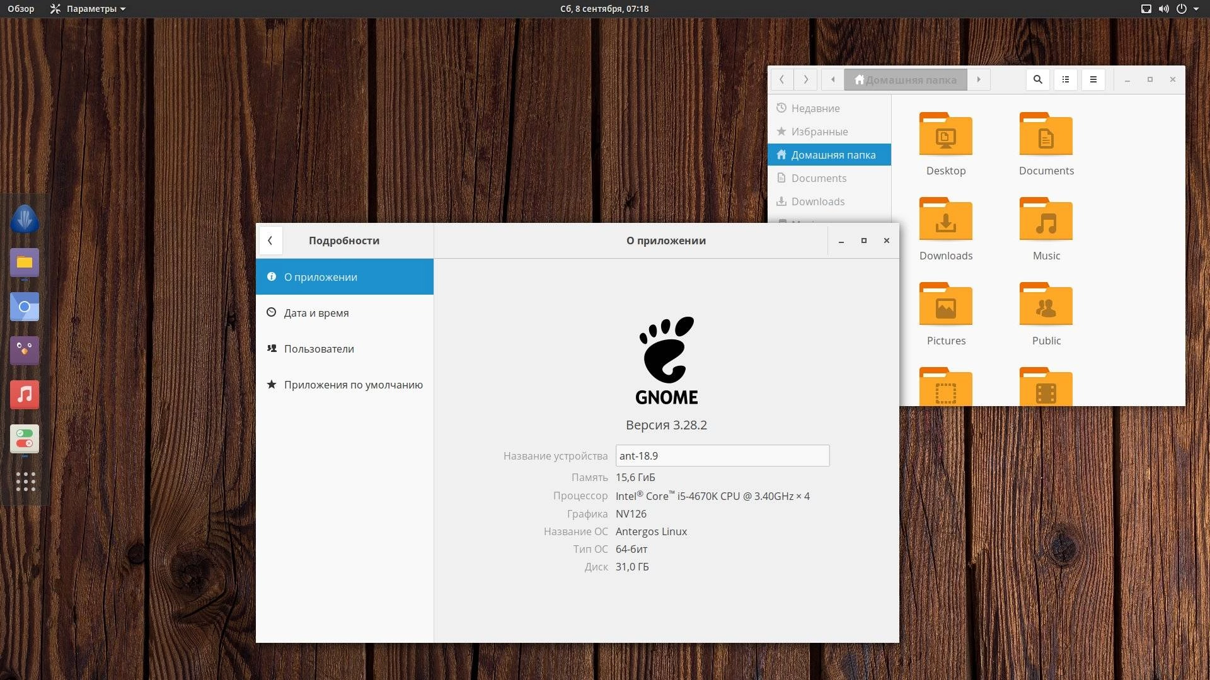Show all applications grid
This screenshot has height=680, width=1210.
25,482
